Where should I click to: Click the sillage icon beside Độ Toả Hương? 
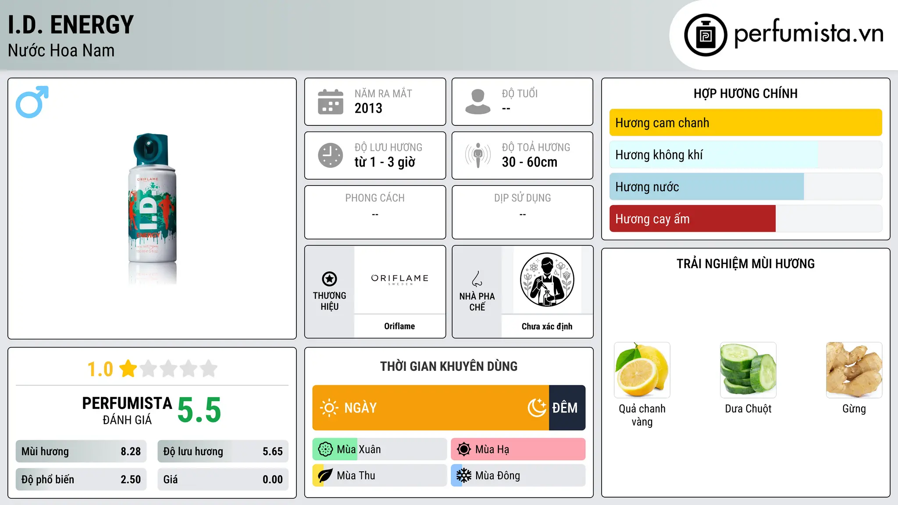pos(478,155)
